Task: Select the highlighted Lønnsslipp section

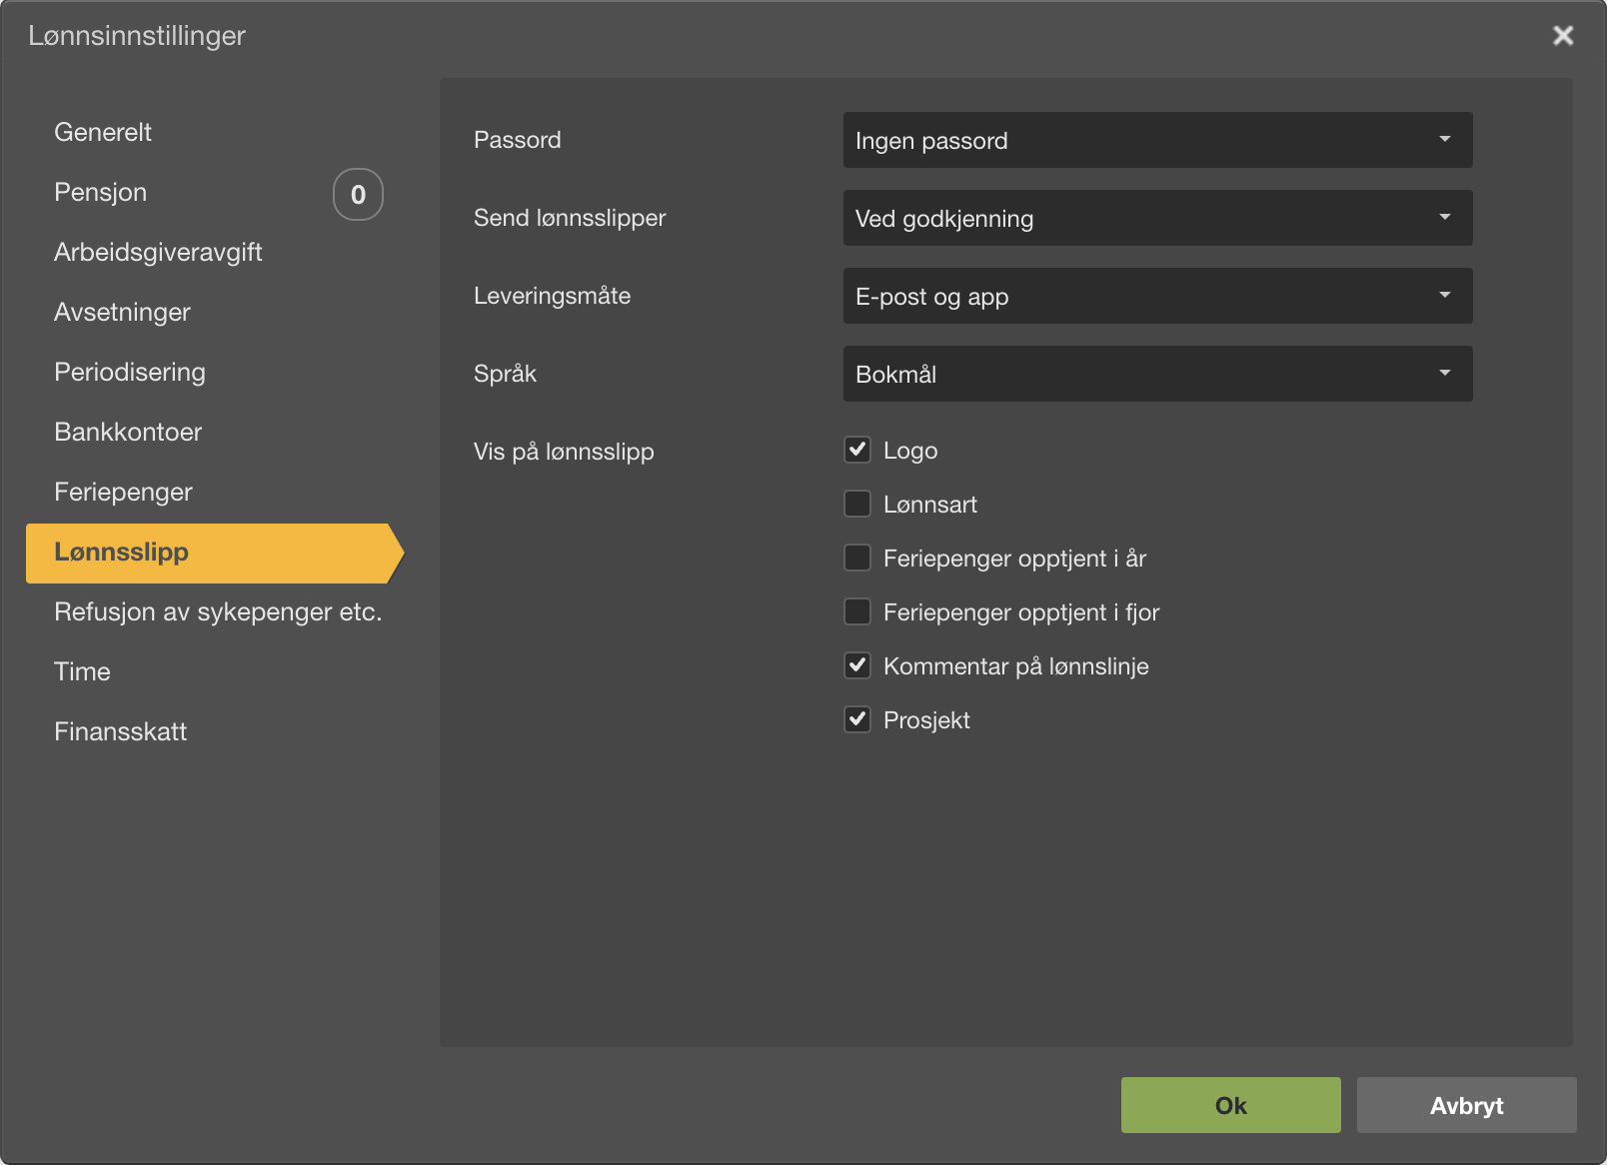Action: pyautogui.click(x=215, y=553)
